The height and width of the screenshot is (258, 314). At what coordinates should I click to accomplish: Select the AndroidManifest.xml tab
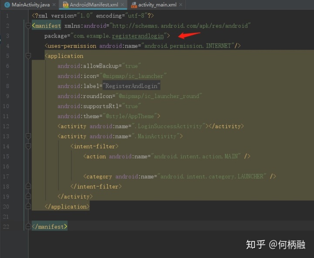point(94,5)
